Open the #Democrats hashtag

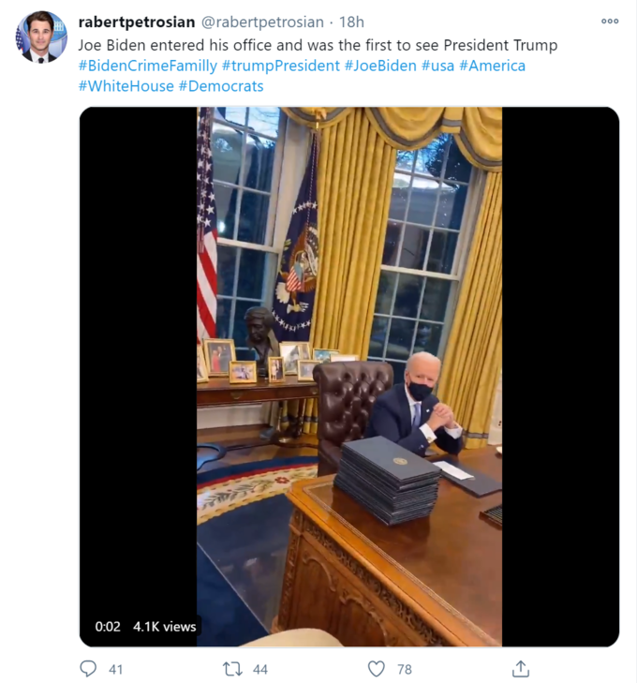click(x=221, y=86)
